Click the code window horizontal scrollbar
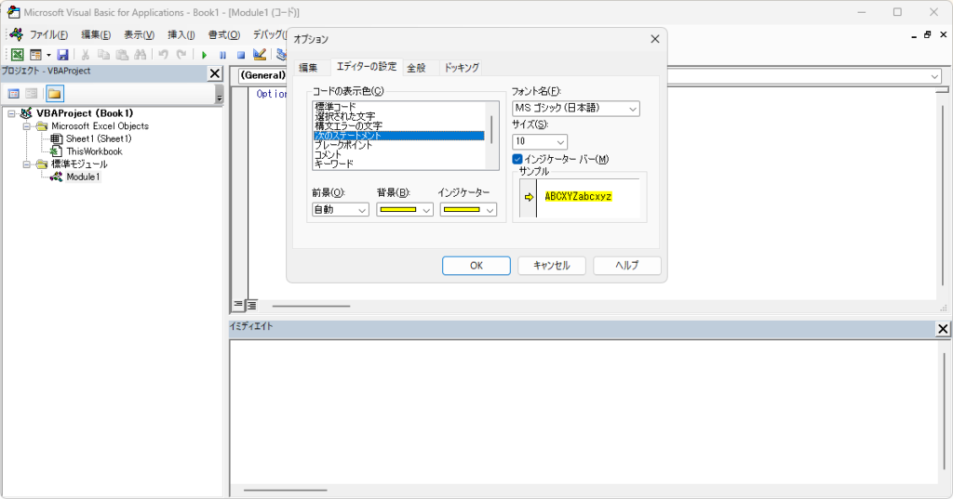Screen dimensions: 953x499 click(311, 306)
